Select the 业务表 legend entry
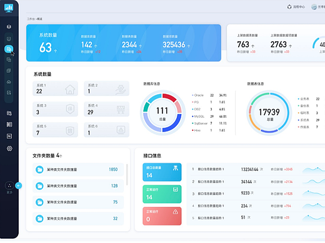 [x=309, y=99]
